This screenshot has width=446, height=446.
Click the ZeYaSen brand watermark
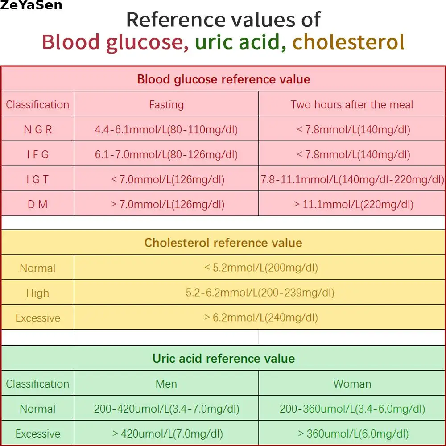pyautogui.click(x=31, y=5)
